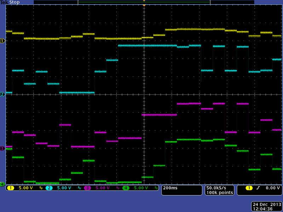Image resolution: width=283 pixels, height=212 pixels.
Task: Click the Stop acquisition status text
Action: coord(13,2)
